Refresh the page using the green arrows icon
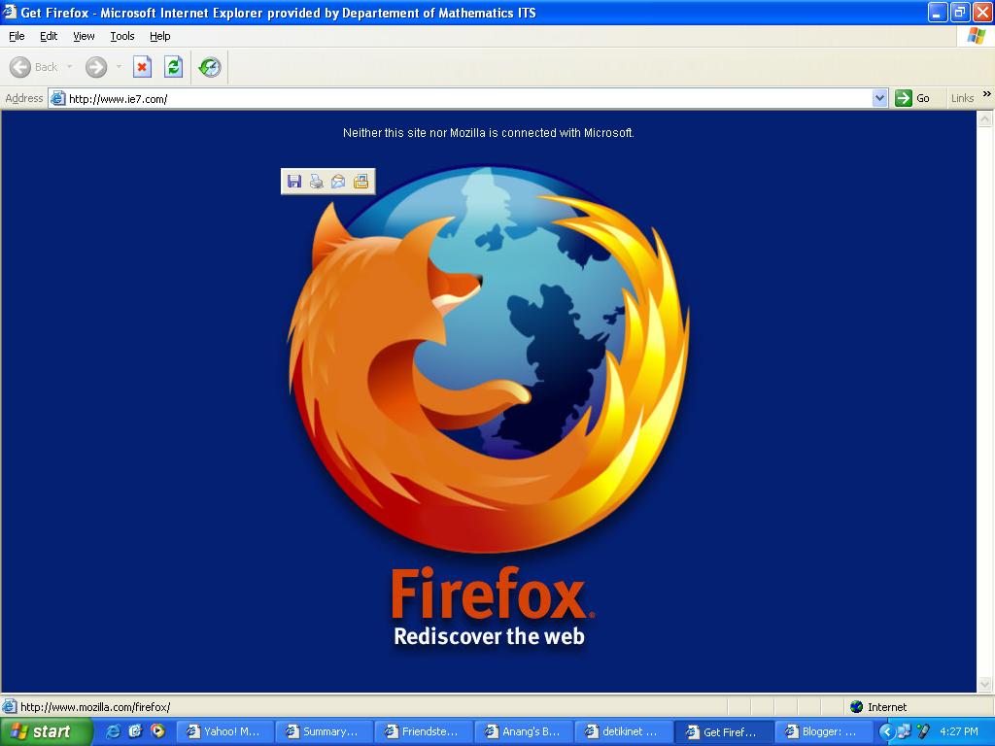The width and height of the screenshot is (995, 746). pos(173,67)
